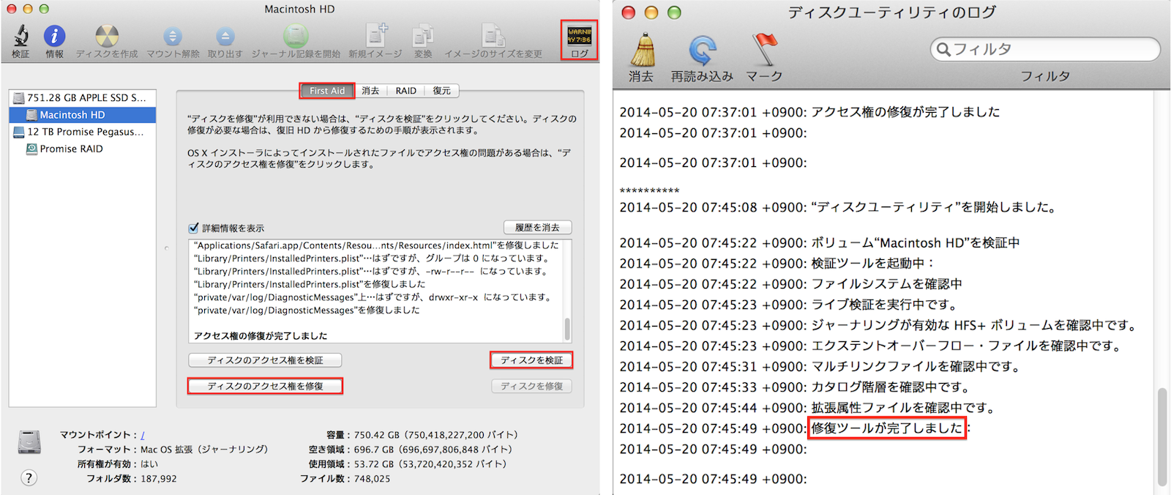This screenshot has width=1171, height=495.
Task: Click the ディスクのアクセス権を検証 button
Action: coord(265,360)
